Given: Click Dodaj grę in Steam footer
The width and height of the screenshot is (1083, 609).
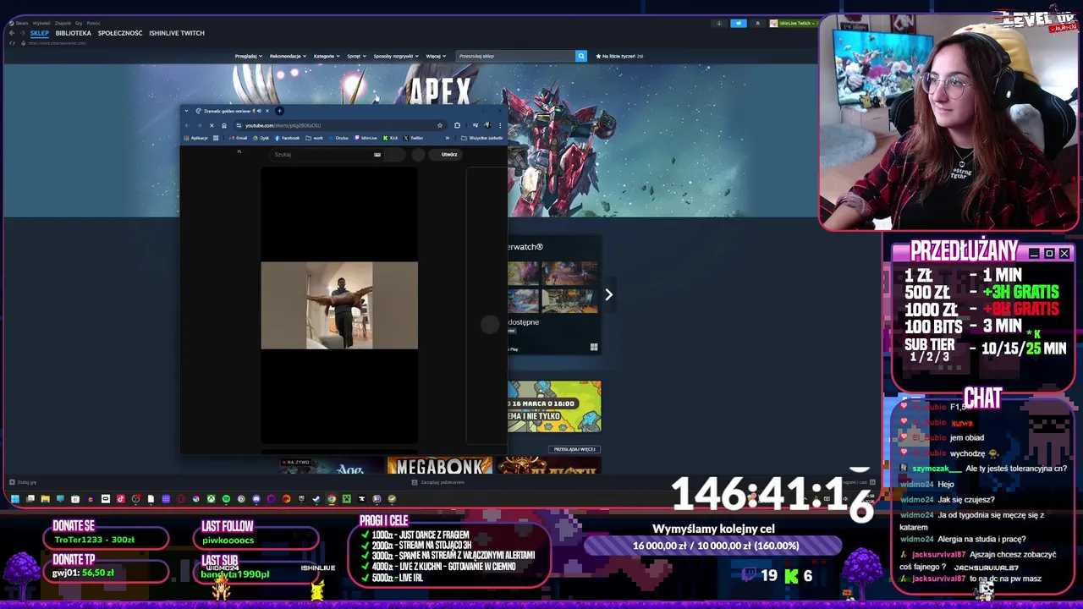Looking at the screenshot, I should pos(23,482).
